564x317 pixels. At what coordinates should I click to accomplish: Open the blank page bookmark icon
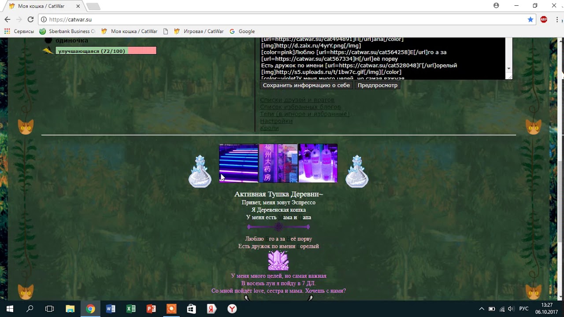click(x=166, y=31)
